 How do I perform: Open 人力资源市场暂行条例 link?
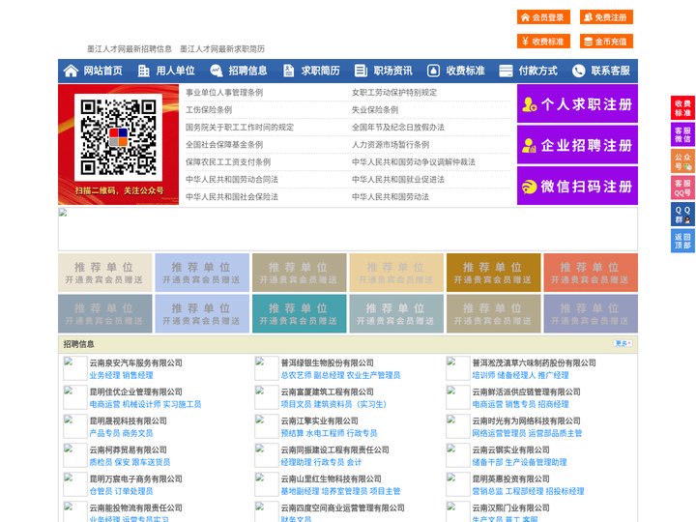391,145
